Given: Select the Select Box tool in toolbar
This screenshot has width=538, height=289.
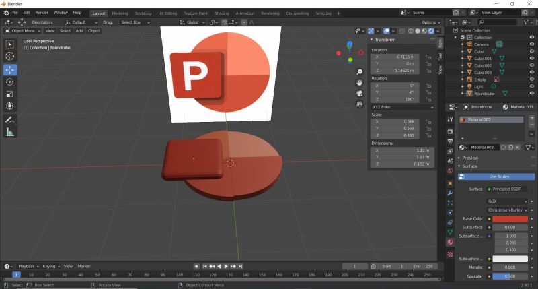Looking at the screenshot, I should [10, 44].
